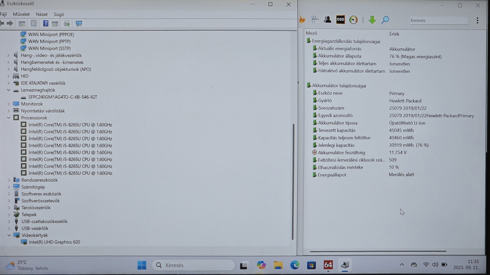Open the sensor gauge icon in AIDA64 toolbar
Screen dimensions: 490x275
click(353, 20)
